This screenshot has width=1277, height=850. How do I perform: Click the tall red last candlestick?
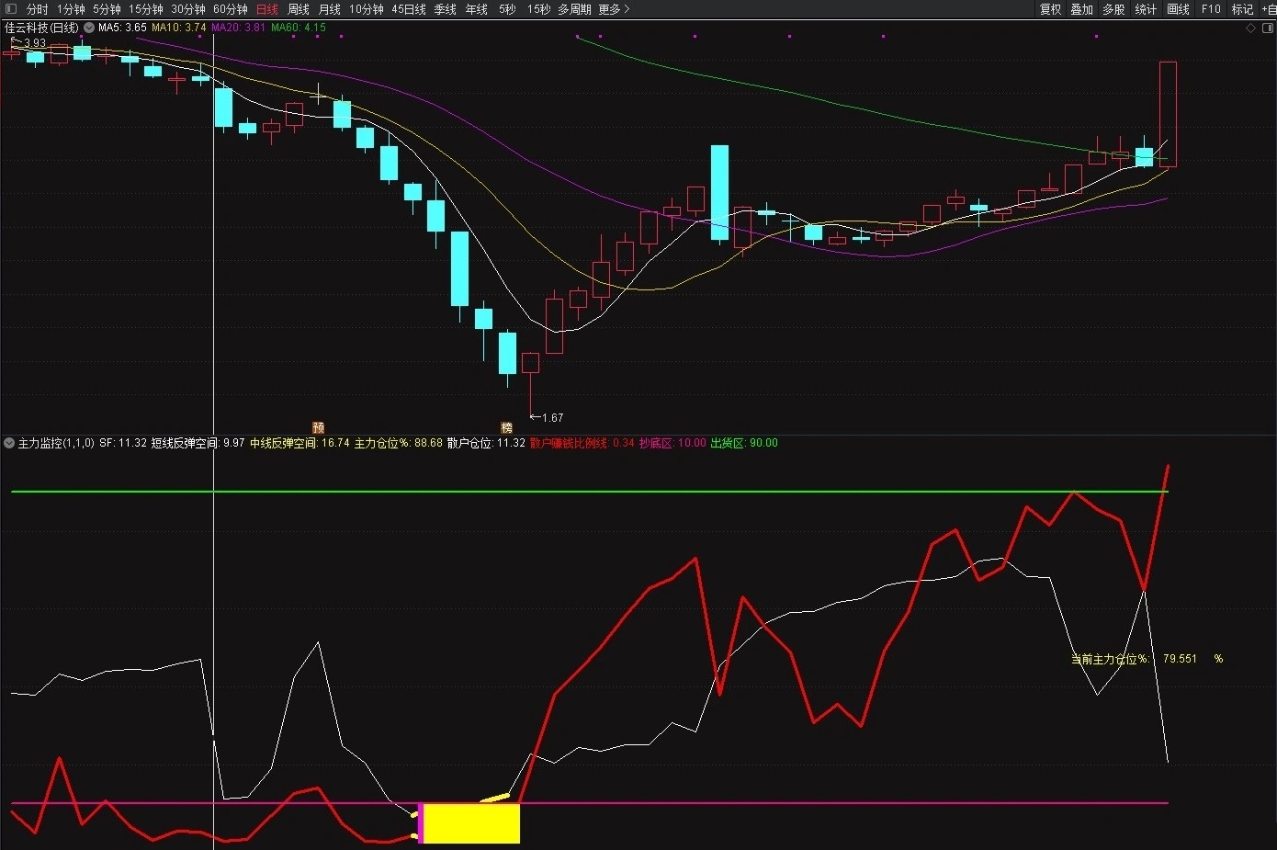[x=1168, y=114]
